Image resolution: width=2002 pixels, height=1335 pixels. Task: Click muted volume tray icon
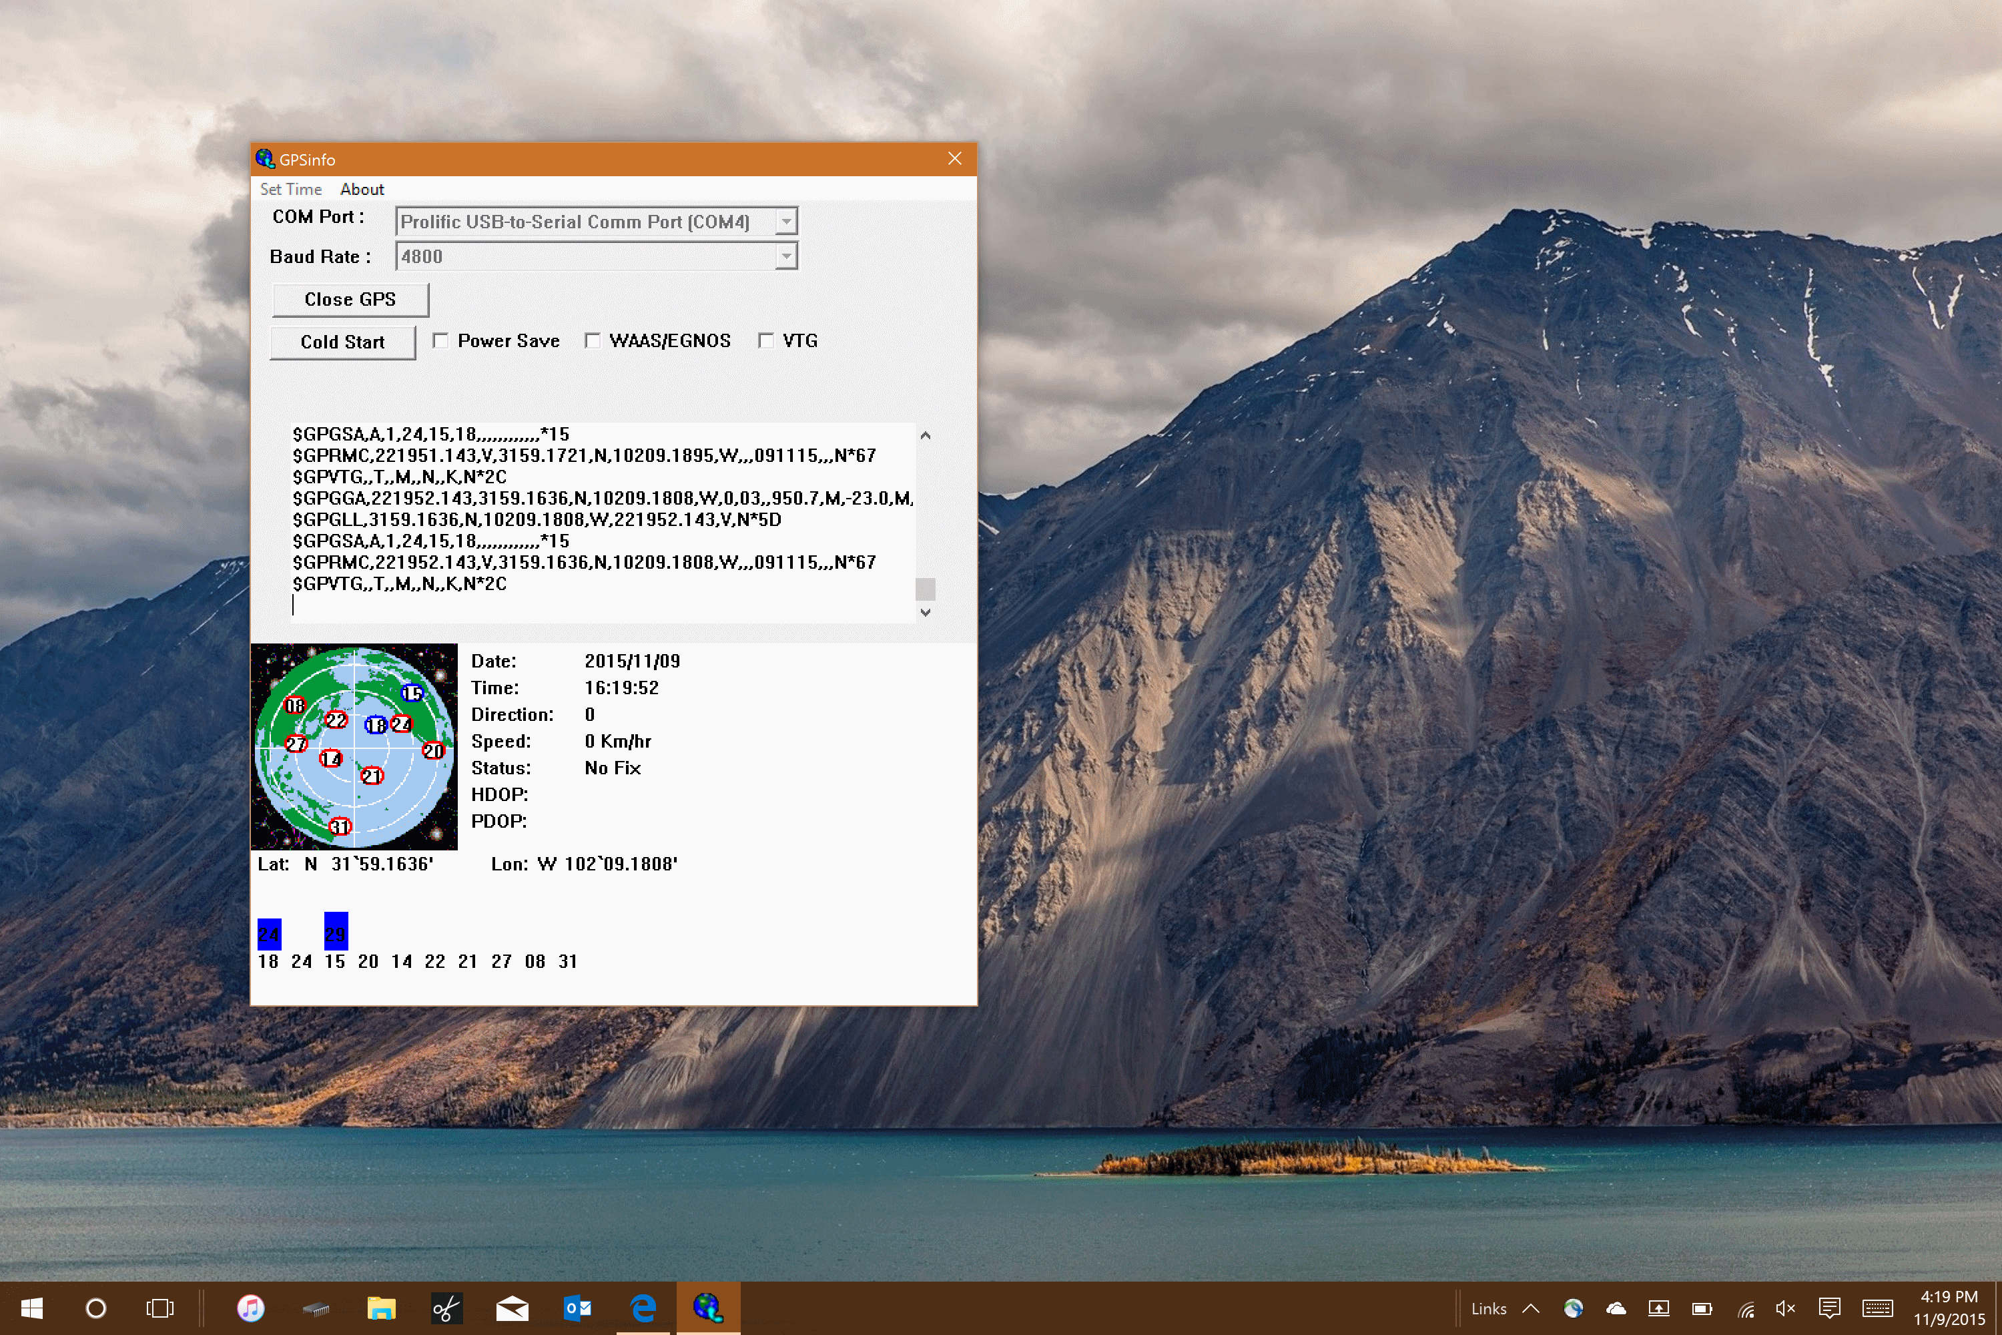(1786, 1308)
